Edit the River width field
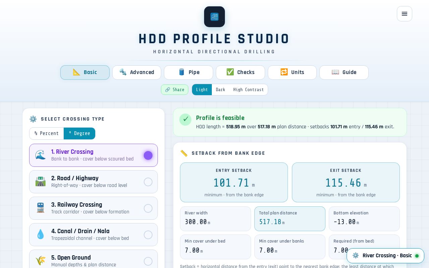The height and width of the screenshot is (268, 429). pyautogui.click(x=216, y=219)
